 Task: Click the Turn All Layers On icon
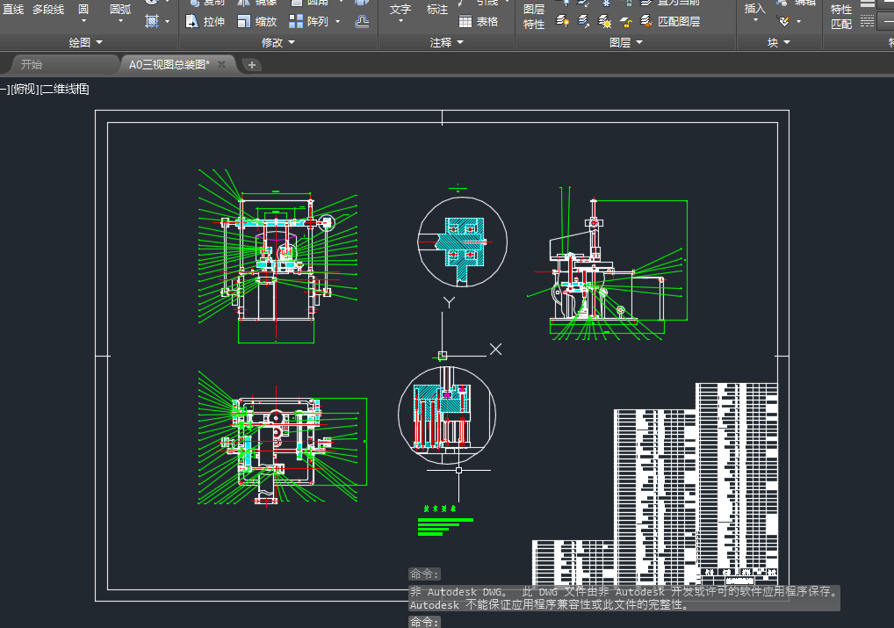click(x=563, y=21)
